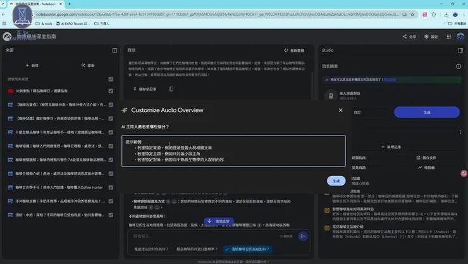
Task: Open the AI EXPO Taiwan bookmark
Action: click(x=73, y=23)
